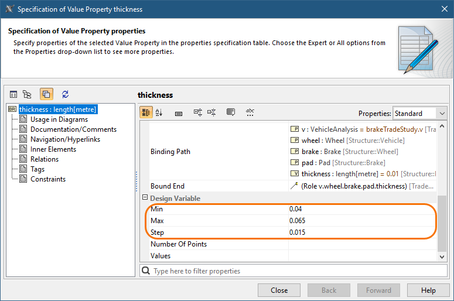Open Documentation/Comments in the tree
This screenshot has width=454, height=301.
tap(73, 129)
